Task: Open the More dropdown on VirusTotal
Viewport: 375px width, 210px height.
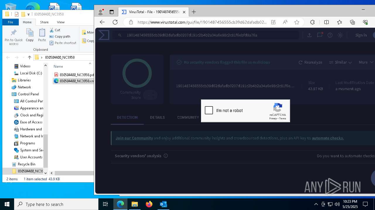Action: pyautogui.click(x=366, y=62)
